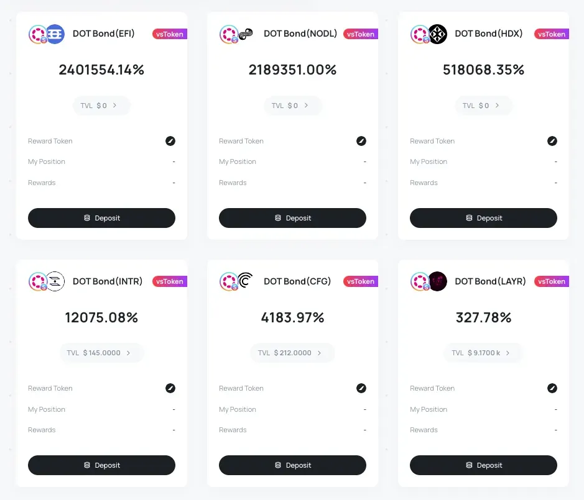Deposit into DOT Bond(HDX) pool
The height and width of the screenshot is (500, 584).
483,218
